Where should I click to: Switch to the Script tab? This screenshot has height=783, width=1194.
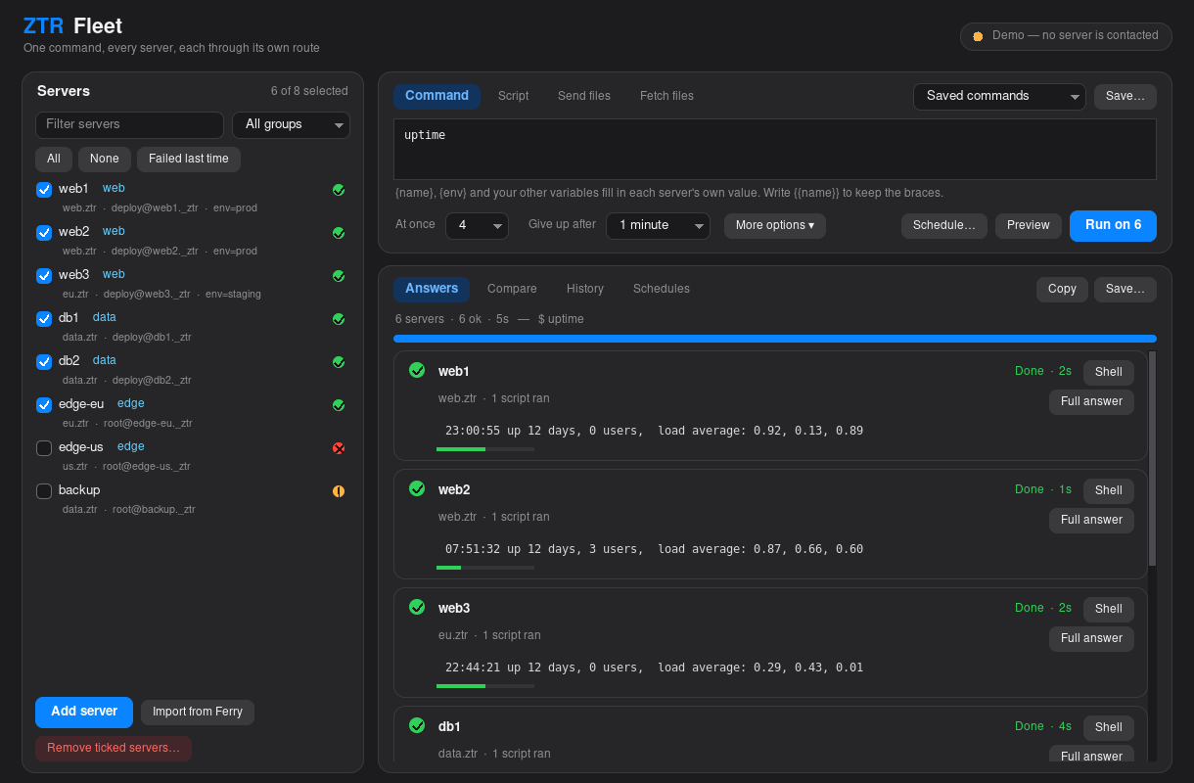[x=513, y=96]
